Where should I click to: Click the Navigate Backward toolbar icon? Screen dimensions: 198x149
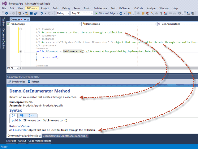(7, 14)
